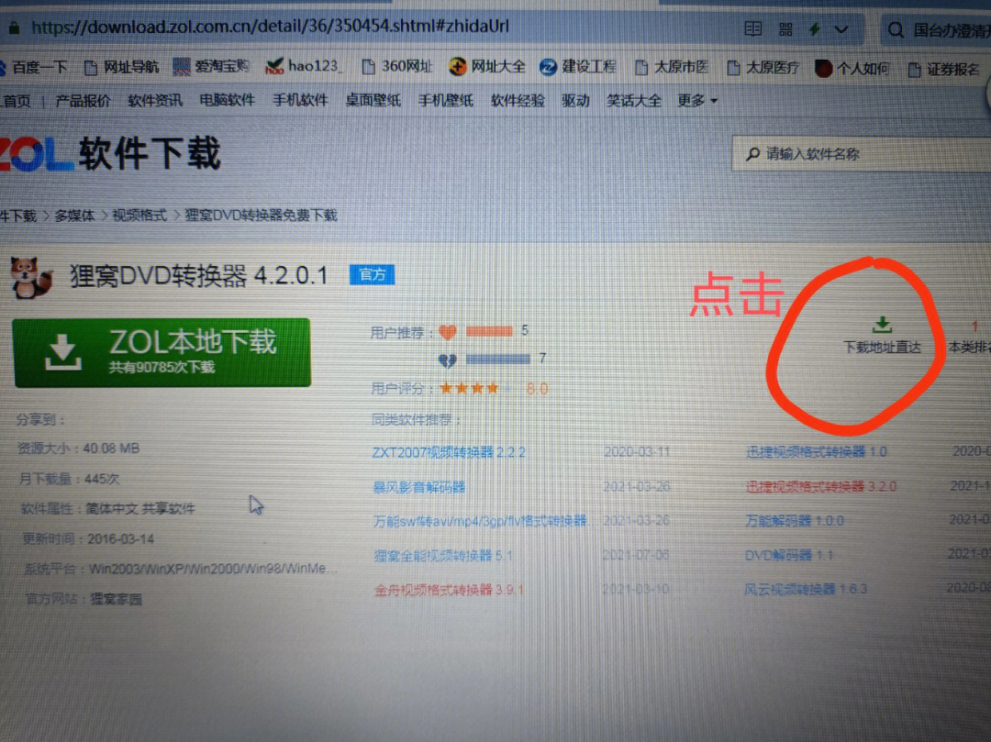Screen dimensions: 991x742
Task: Open reader mode icon in address bar
Action: [x=752, y=28]
